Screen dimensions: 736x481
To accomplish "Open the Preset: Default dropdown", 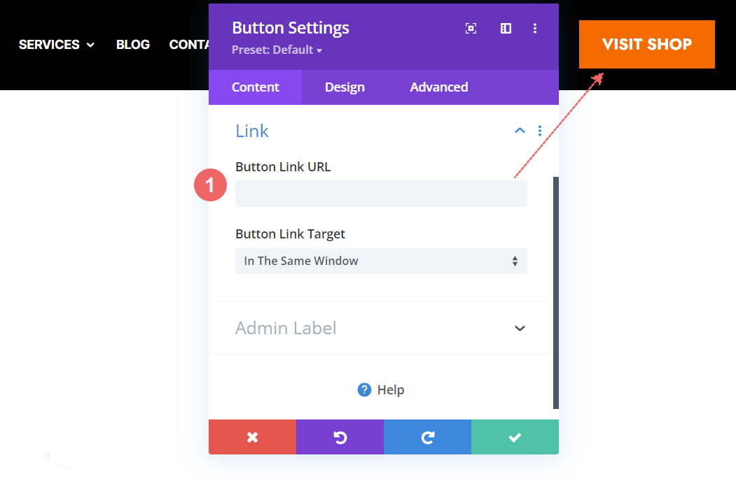I will click(x=277, y=50).
